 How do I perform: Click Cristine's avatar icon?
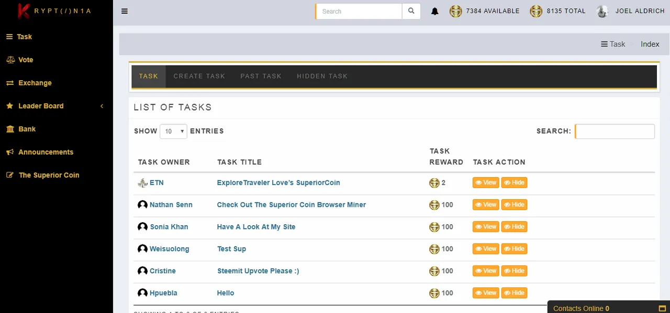click(142, 271)
